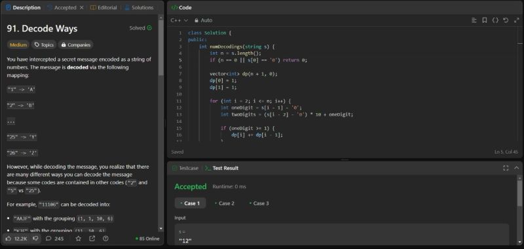Collapse the test result panel chevron
The image size is (524, 249).
tap(517, 169)
